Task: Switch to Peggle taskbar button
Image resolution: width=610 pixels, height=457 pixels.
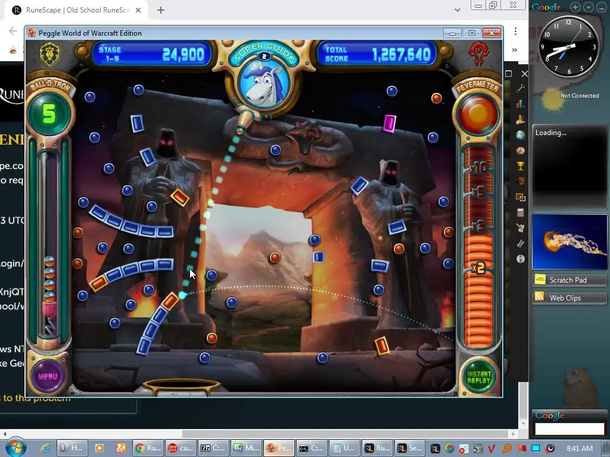Action: pyautogui.click(x=279, y=448)
